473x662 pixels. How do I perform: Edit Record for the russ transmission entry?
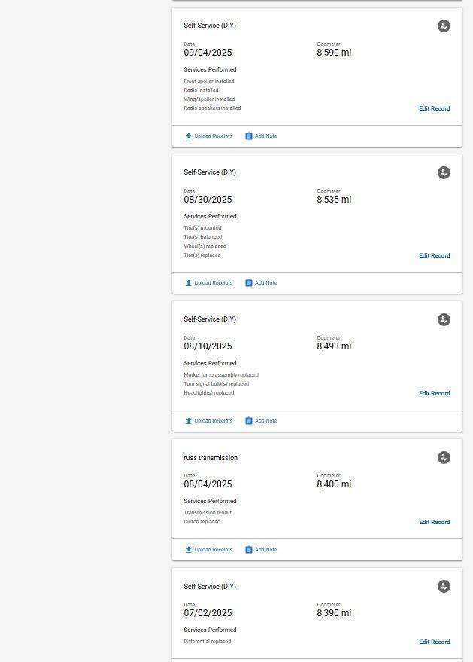pyautogui.click(x=434, y=523)
